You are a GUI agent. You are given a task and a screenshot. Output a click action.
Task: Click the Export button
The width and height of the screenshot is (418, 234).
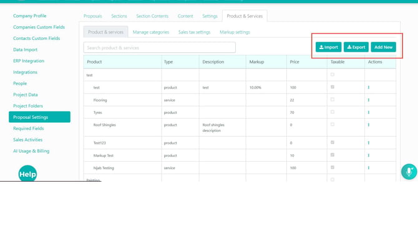(356, 47)
